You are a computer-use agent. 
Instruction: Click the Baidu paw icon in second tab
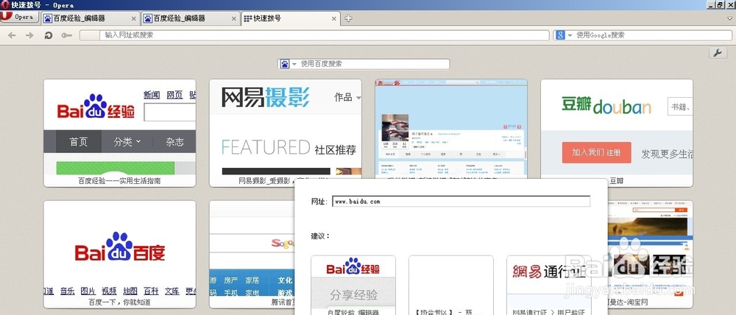click(x=148, y=19)
